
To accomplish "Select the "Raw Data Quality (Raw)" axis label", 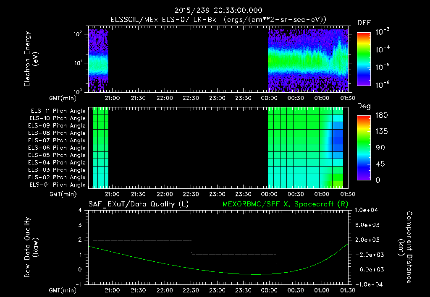I will (x=31, y=247).
